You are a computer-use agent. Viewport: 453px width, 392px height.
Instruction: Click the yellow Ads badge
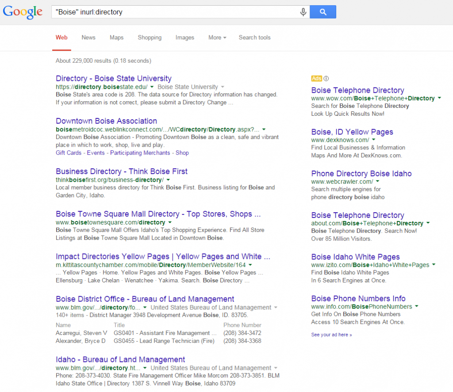click(317, 78)
